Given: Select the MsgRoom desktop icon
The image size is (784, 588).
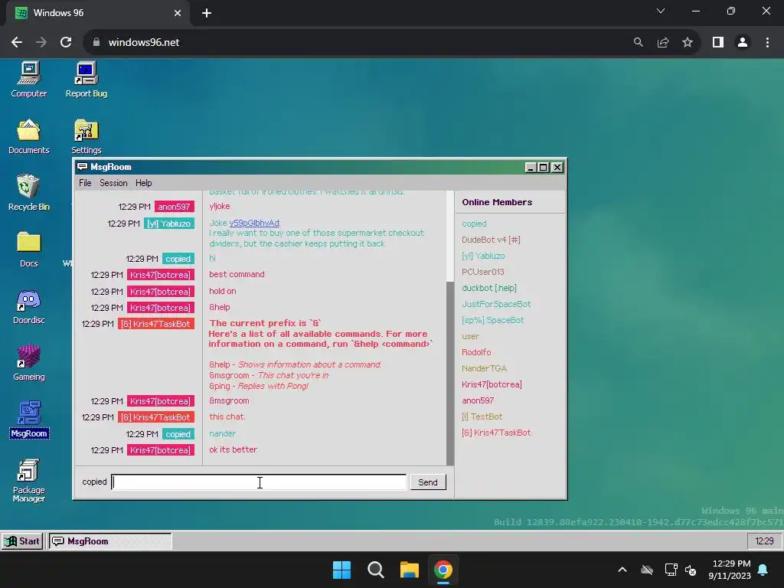Looking at the screenshot, I should point(29,419).
